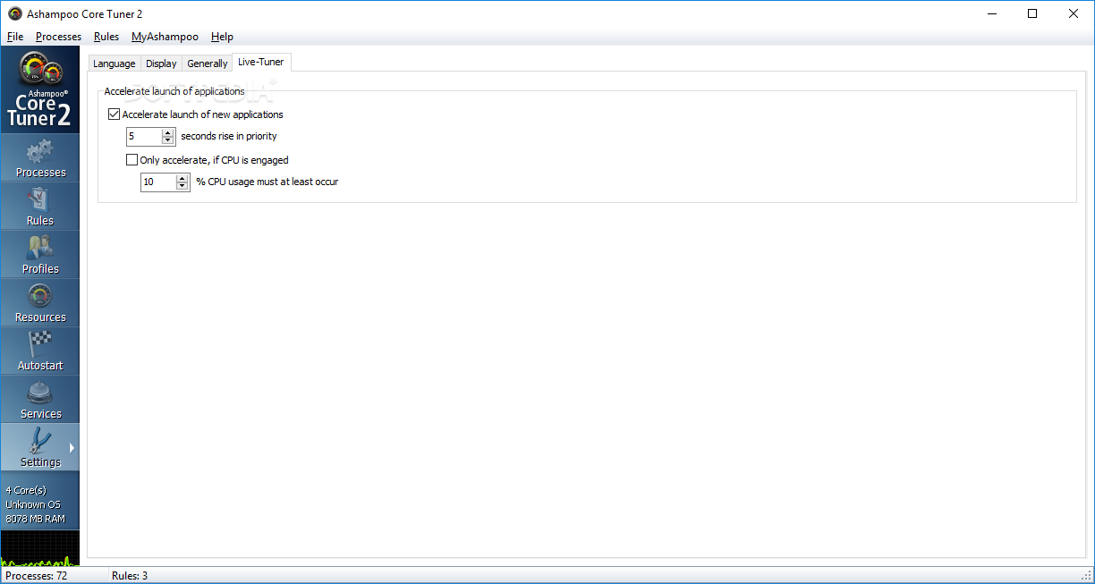Switch to the Generally tab

(x=208, y=63)
